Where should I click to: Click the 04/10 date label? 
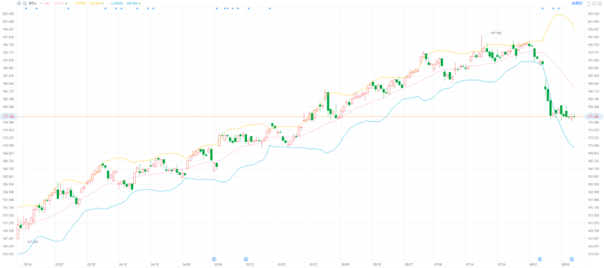coord(123,265)
